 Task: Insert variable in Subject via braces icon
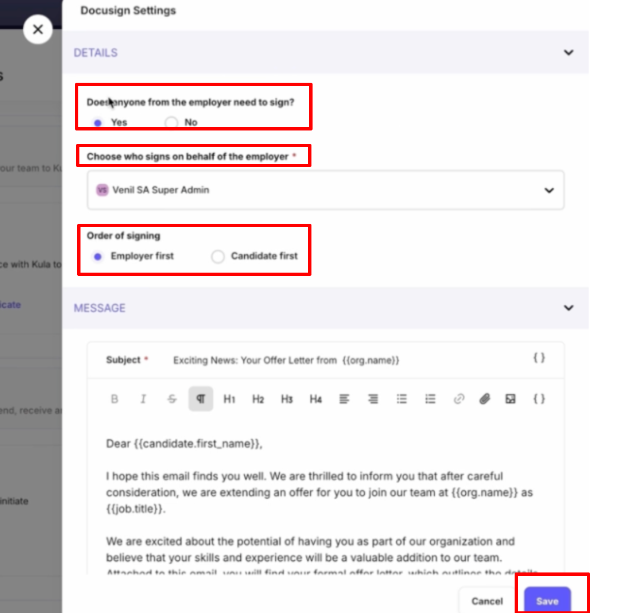[539, 358]
